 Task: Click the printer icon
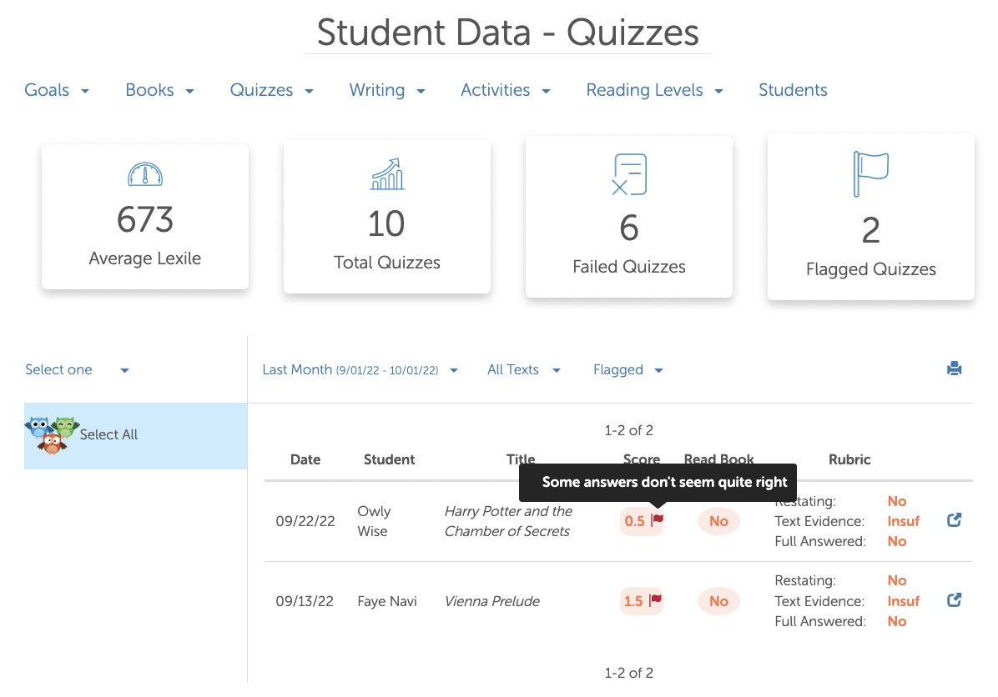[955, 369]
